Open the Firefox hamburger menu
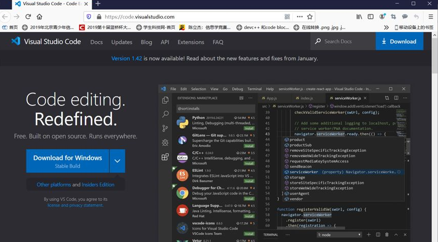This screenshot has width=438, height=242. 431,17
